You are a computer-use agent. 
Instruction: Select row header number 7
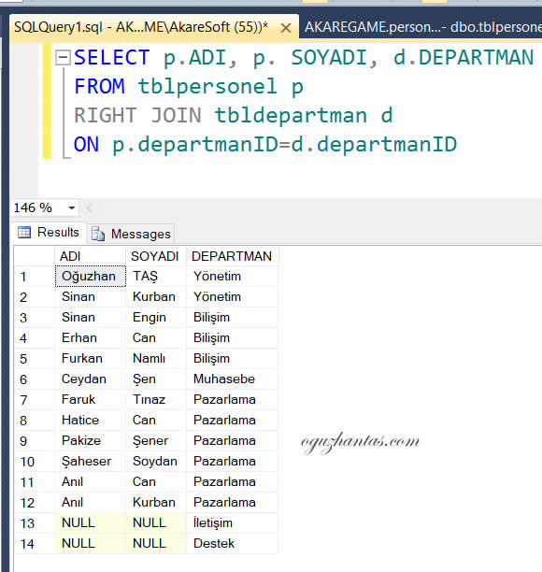[x=35, y=400]
